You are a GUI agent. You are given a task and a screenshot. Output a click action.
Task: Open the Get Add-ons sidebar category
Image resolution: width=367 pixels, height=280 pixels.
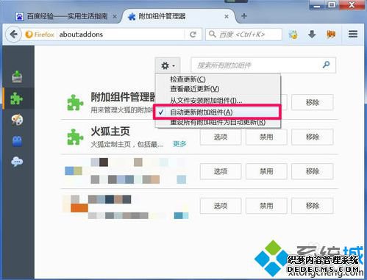pos(17,76)
